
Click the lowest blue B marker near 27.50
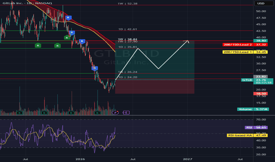pyautogui.click(x=95, y=68)
